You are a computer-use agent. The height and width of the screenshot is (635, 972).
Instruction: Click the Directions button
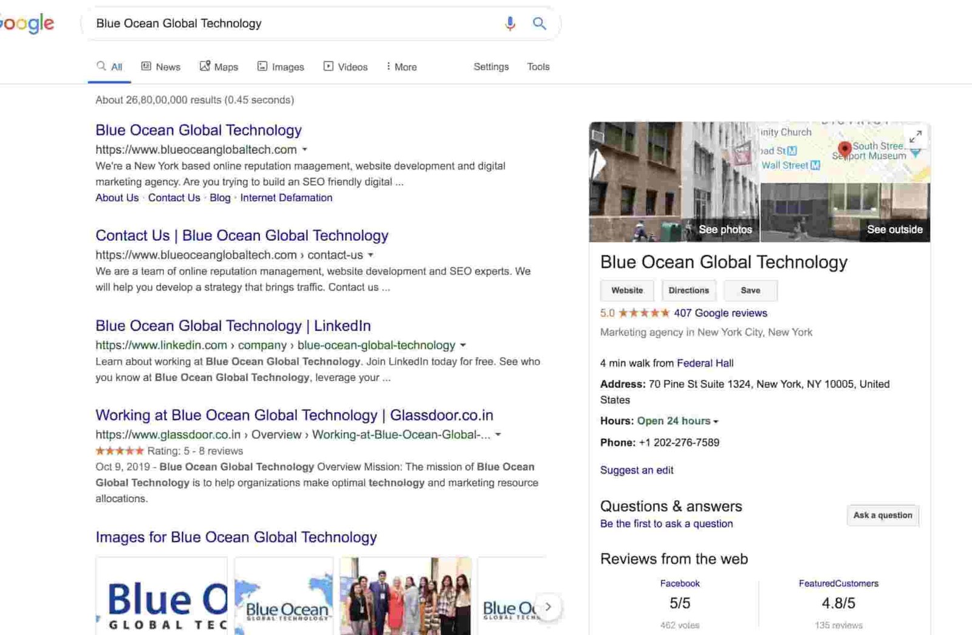(688, 290)
